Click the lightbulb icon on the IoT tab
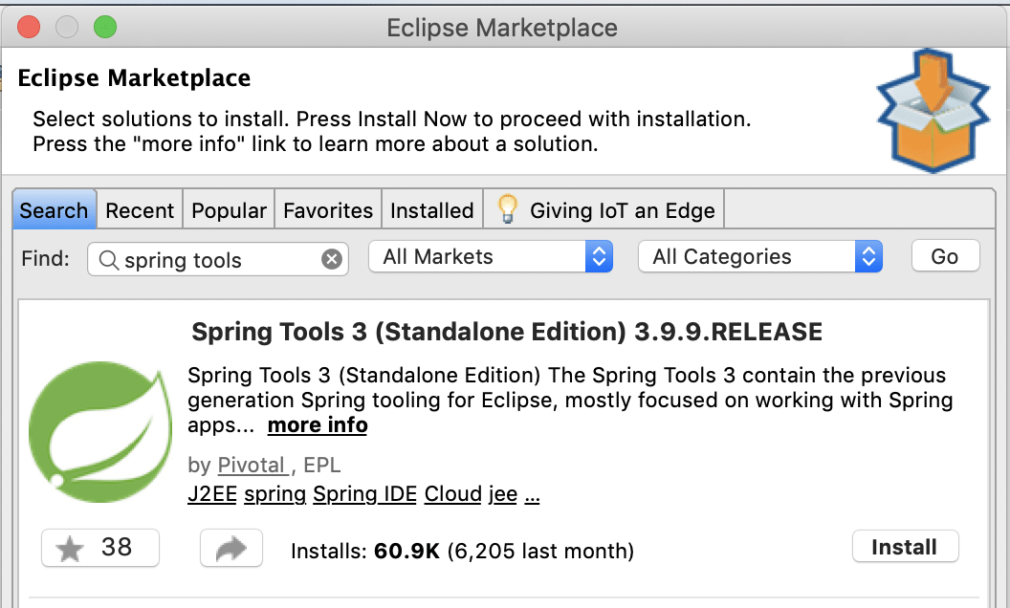Viewport: 1010px width, 608px height. pyautogui.click(x=507, y=207)
